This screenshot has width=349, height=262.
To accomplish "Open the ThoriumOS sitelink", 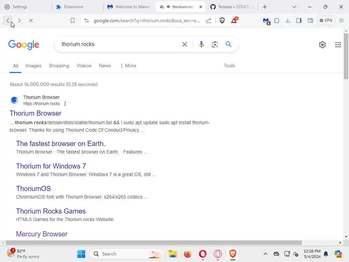I will coord(33,188).
